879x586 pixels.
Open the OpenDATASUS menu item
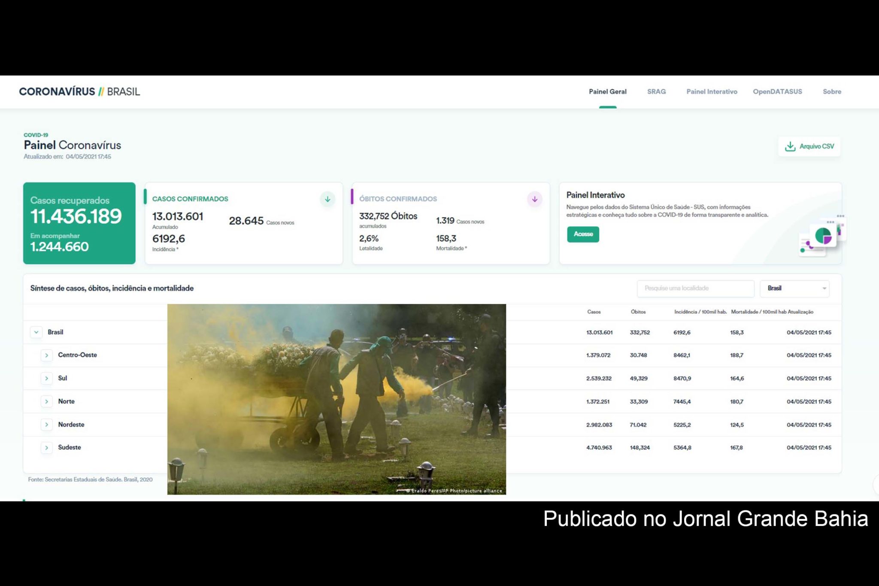[778, 91]
